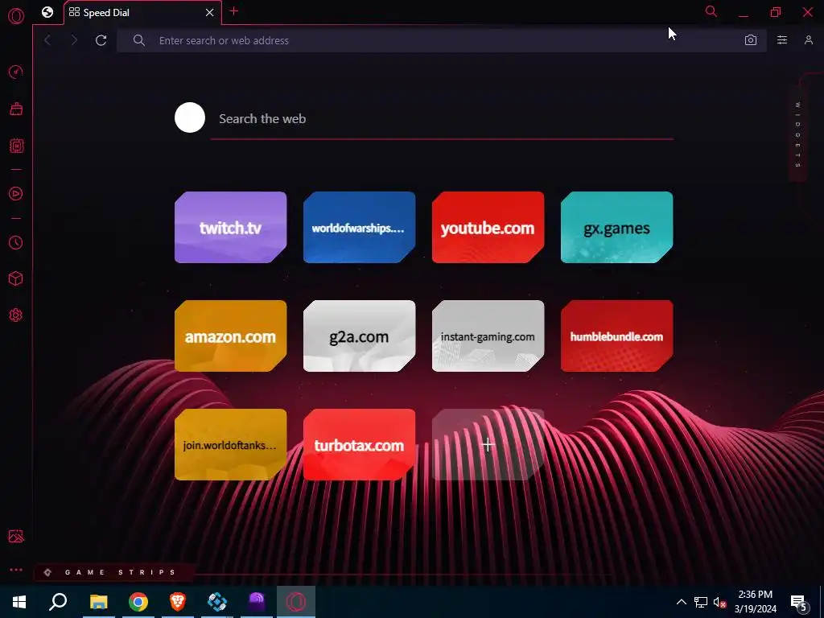Open the Windows Start menu
The width and height of the screenshot is (824, 618).
coord(19,602)
